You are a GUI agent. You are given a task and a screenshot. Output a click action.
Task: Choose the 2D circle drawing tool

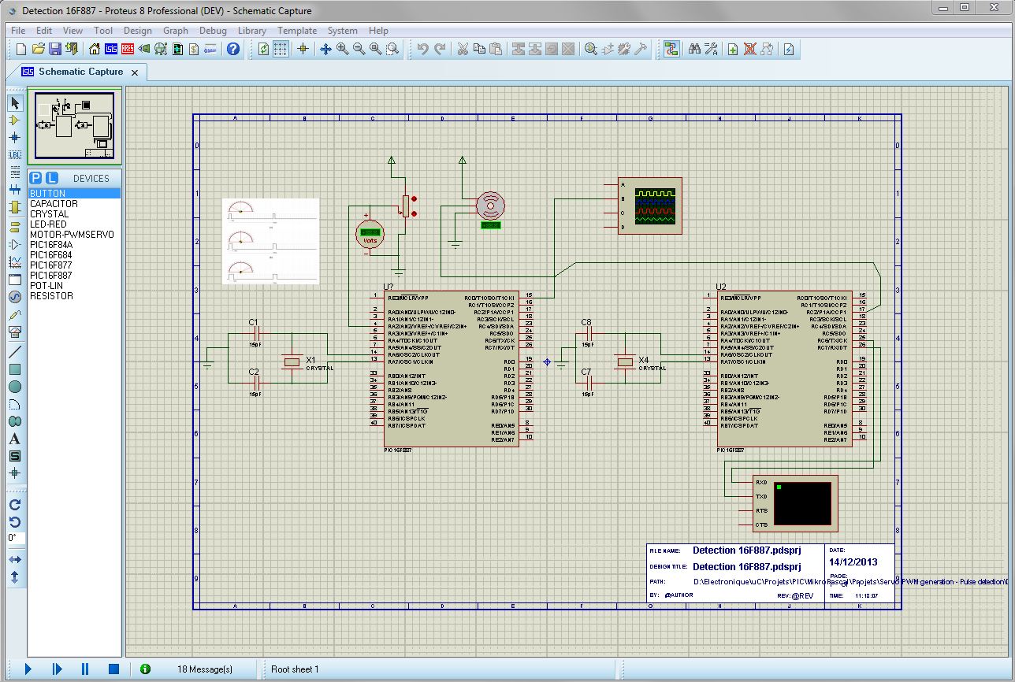point(14,387)
